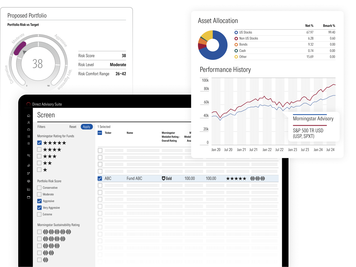Select the bulleted list sidebar icon

coord(28,137)
